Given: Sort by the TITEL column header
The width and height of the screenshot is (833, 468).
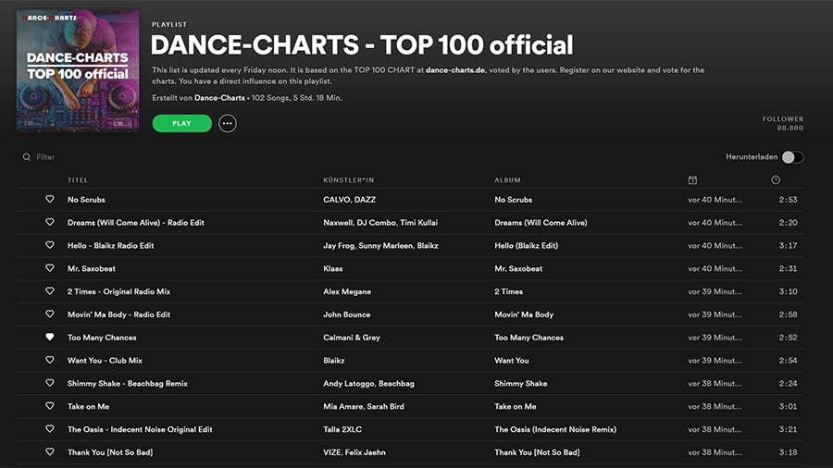Looking at the screenshot, I should coord(78,180).
